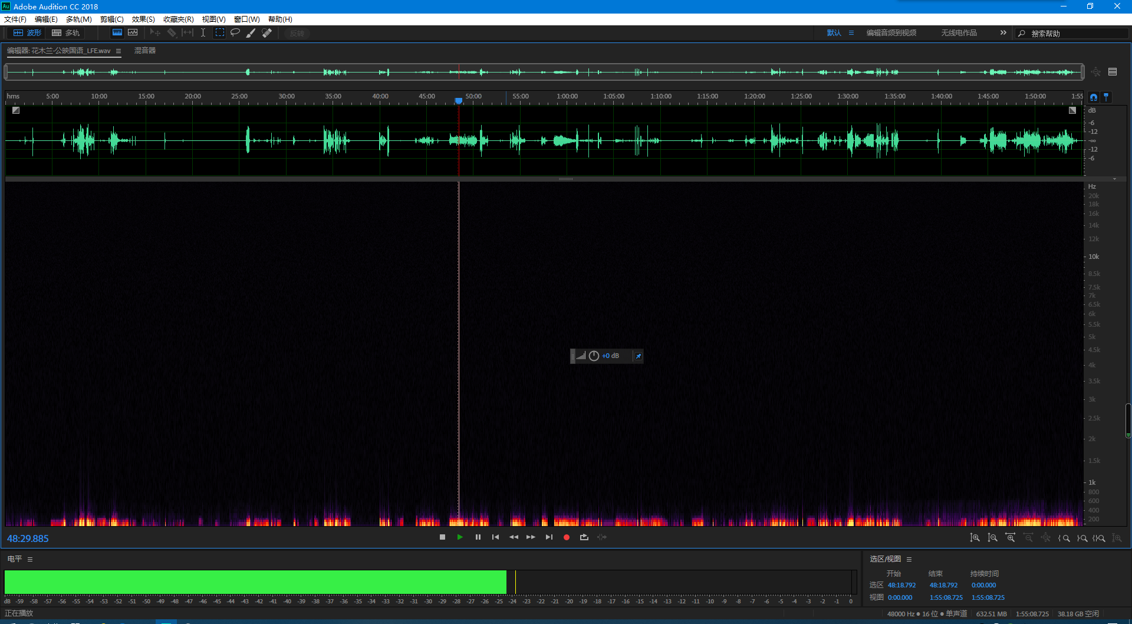
Task: Switch to the 混音器 tab
Action: coord(145,51)
